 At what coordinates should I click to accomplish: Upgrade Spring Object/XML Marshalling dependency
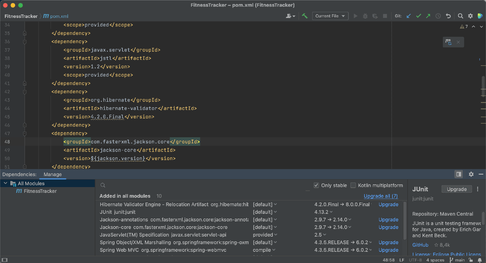click(388, 242)
